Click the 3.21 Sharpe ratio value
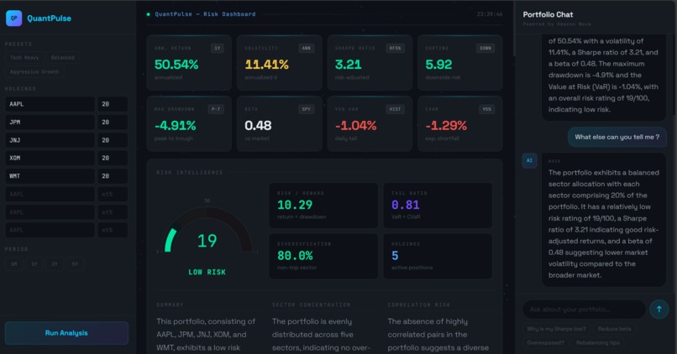The width and height of the screenshot is (677, 354). point(348,65)
